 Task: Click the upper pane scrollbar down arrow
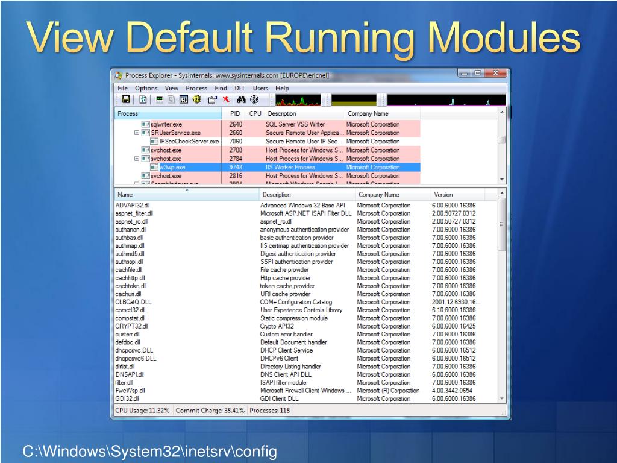tap(502, 180)
